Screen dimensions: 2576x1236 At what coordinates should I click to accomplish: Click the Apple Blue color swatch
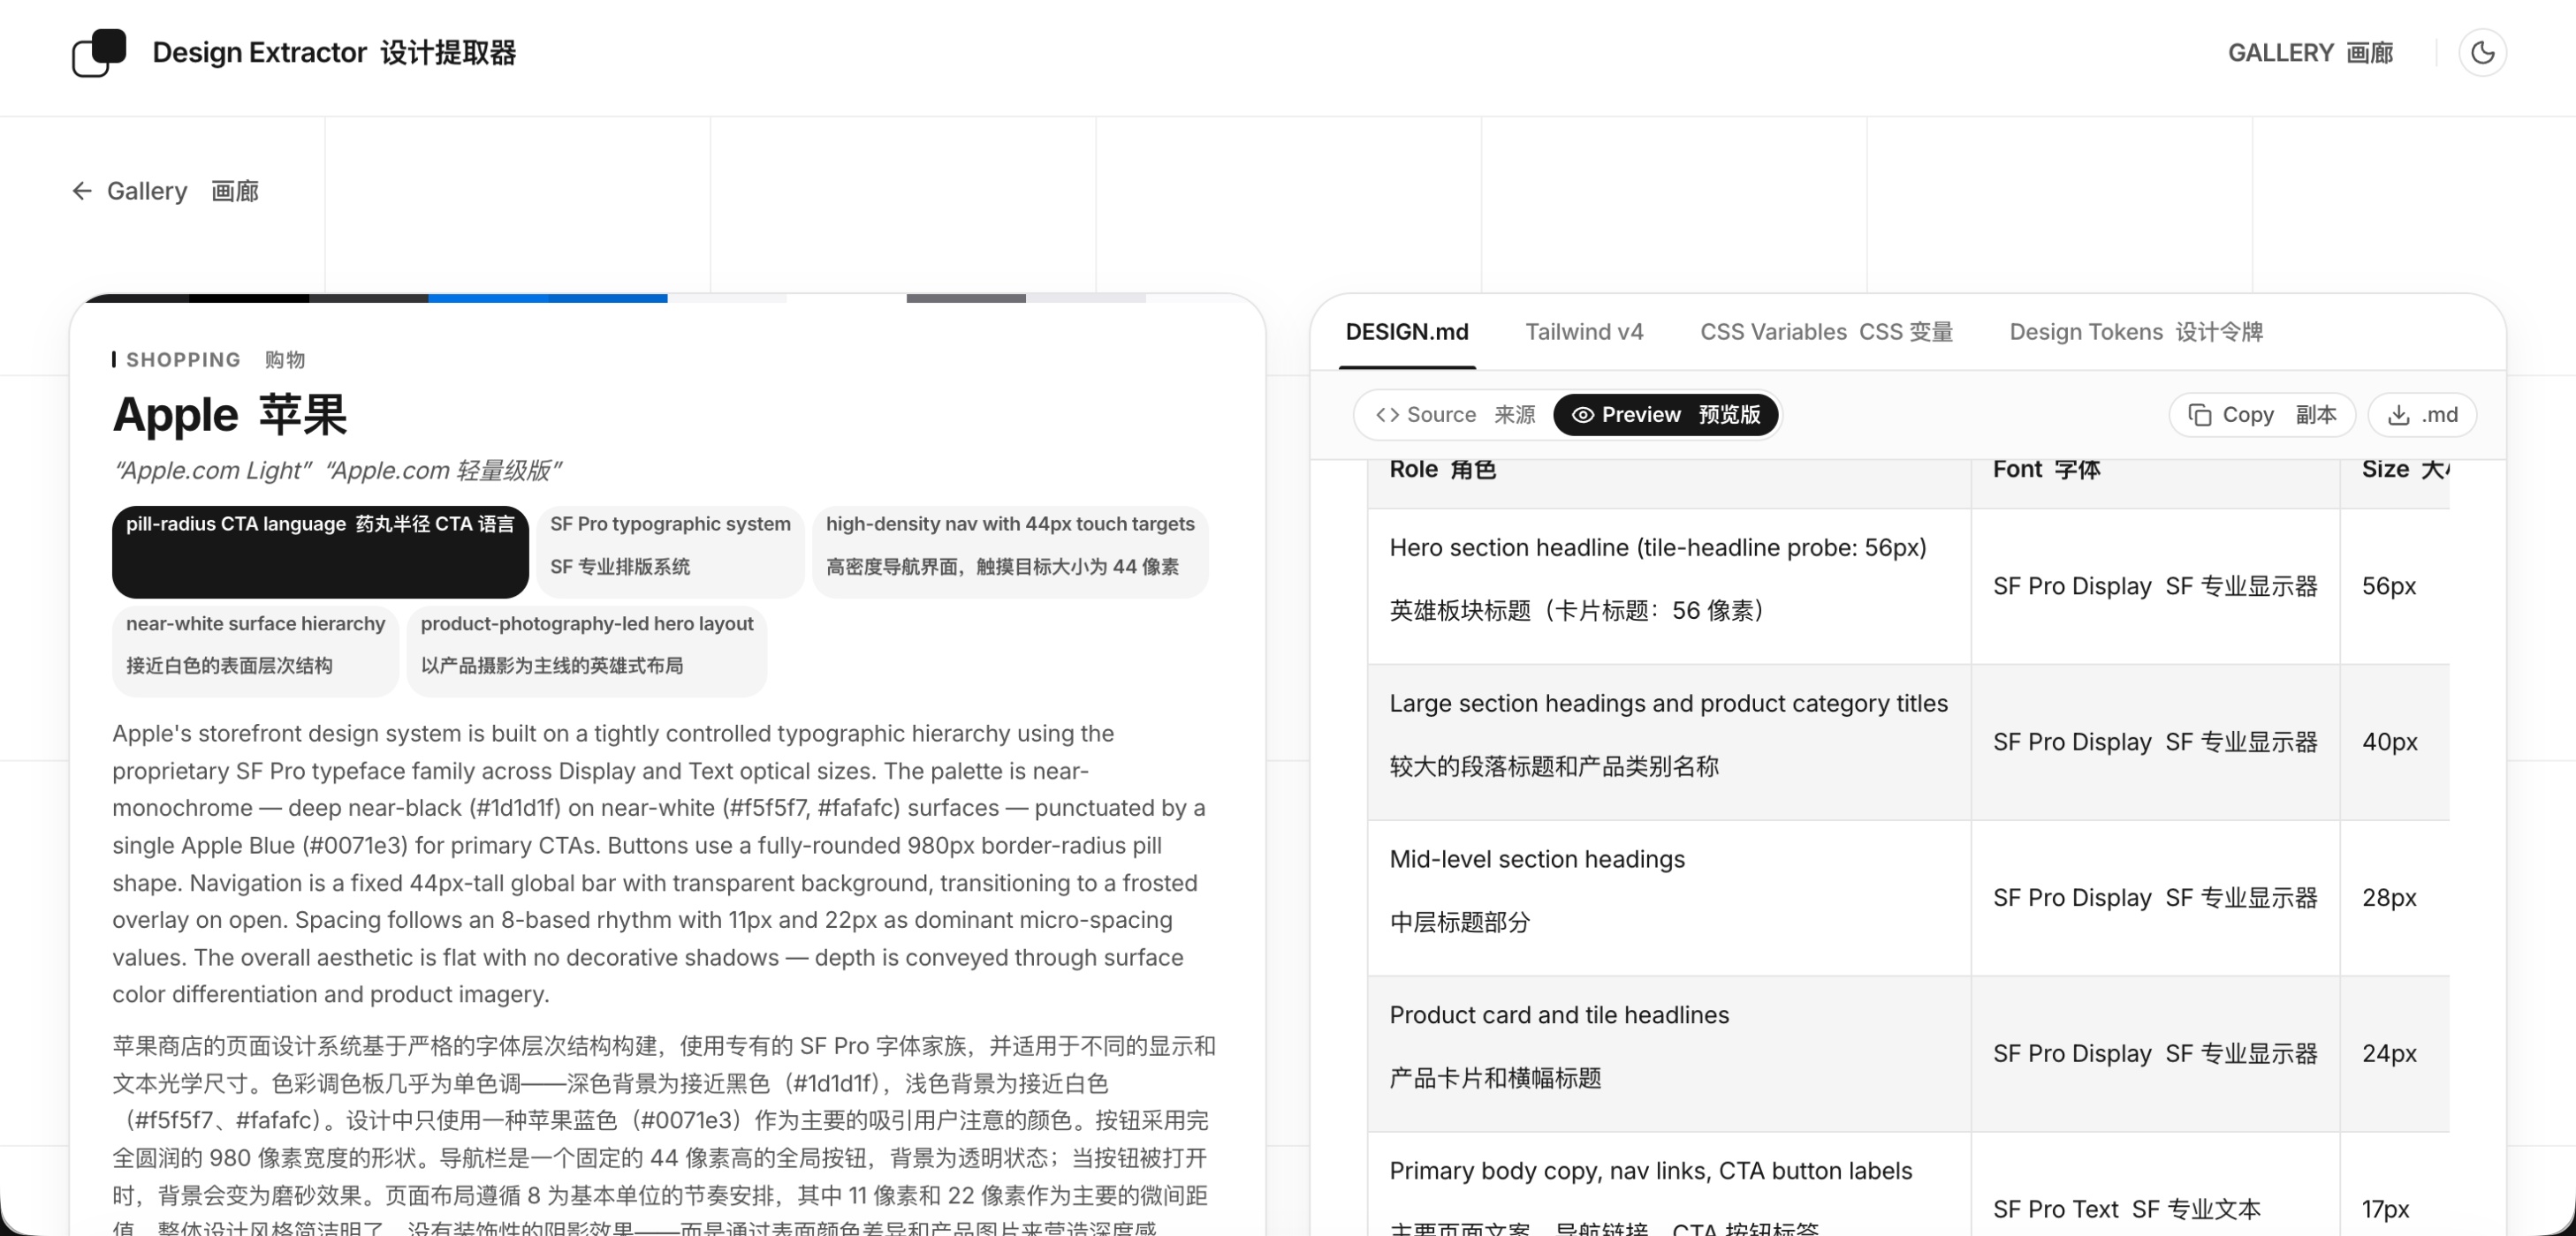pyautogui.click(x=488, y=298)
